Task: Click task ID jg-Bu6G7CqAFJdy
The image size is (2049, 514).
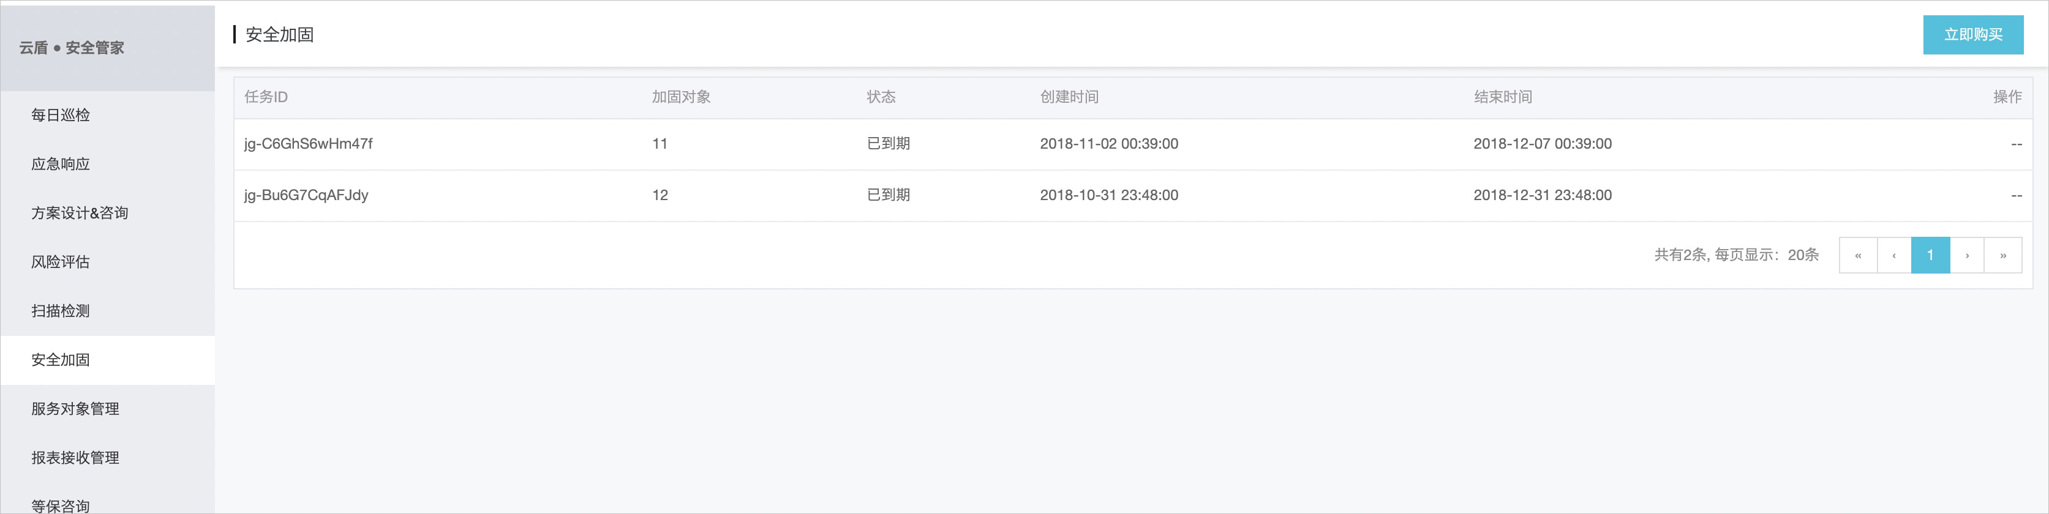Action: coord(306,195)
